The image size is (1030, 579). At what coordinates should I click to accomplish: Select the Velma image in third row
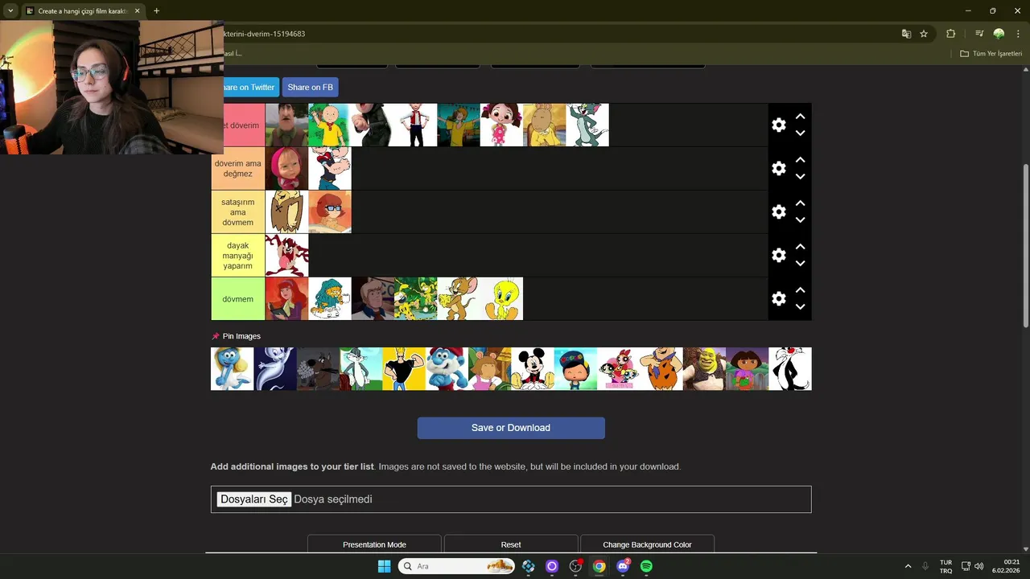tap(330, 211)
